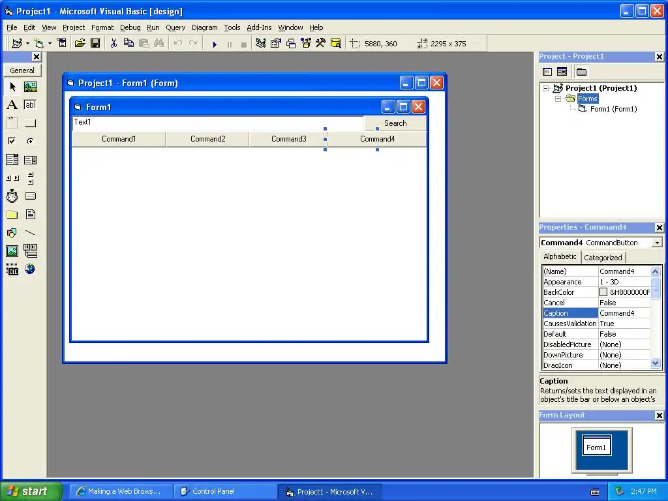Select the Image tool in toolbox
The height and width of the screenshot is (501, 668).
pyautogui.click(x=12, y=251)
